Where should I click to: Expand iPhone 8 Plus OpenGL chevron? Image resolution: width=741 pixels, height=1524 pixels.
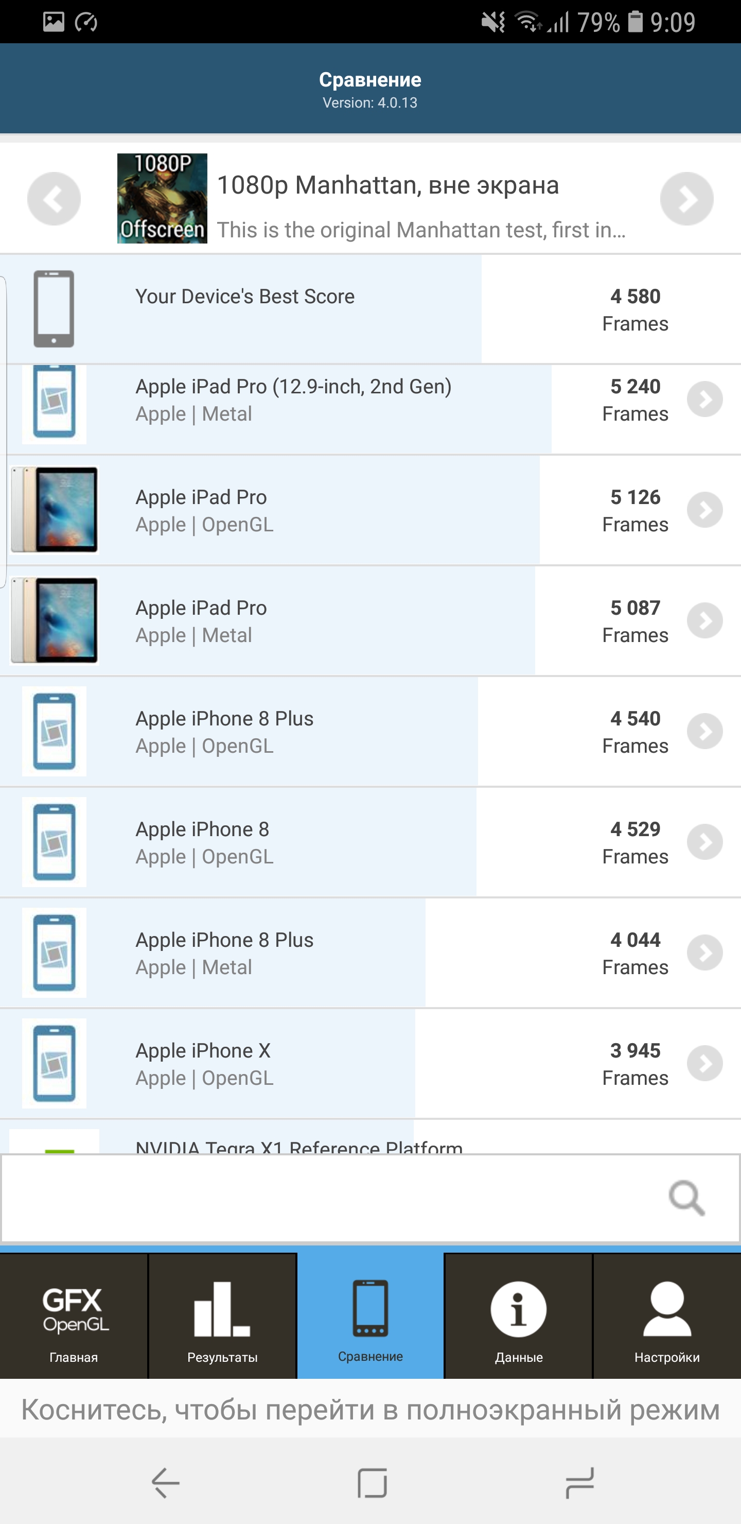tap(704, 732)
